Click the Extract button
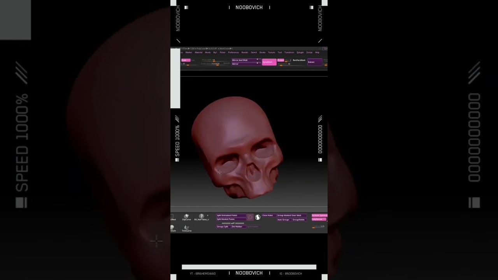The width and height of the screenshot is (498, 280). pos(315,62)
